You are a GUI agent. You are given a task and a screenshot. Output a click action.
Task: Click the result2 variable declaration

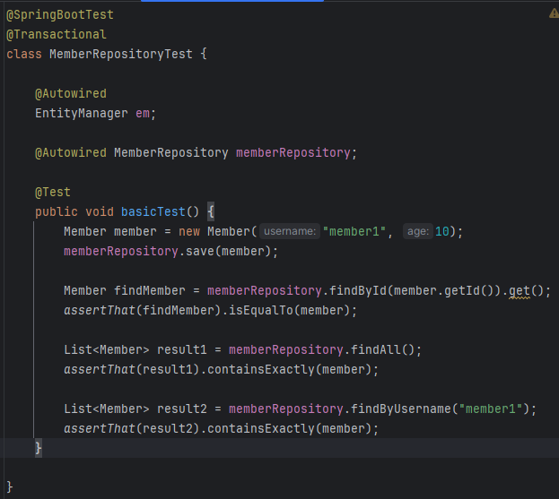point(182,409)
